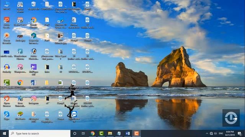Switch to green Camtasia taskbar button
Image resolution: width=245 pixels, height=137 pixels.
(x=101, y=134)
